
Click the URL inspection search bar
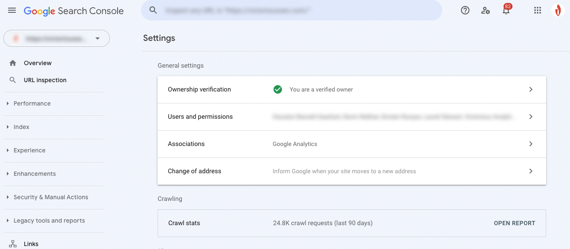[x=291, y=10]
